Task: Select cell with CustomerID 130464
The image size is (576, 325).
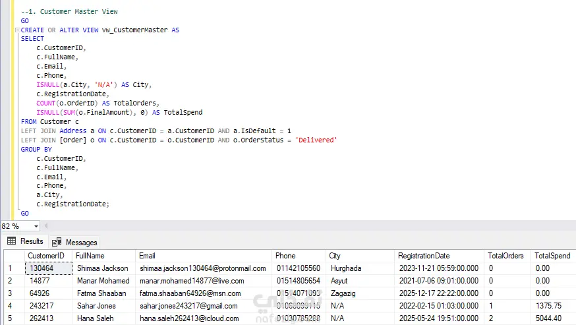Action: point(49,268)
